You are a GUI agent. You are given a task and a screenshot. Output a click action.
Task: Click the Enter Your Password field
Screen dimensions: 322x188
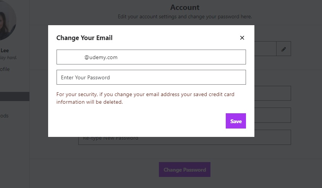[x=151, y=77]
